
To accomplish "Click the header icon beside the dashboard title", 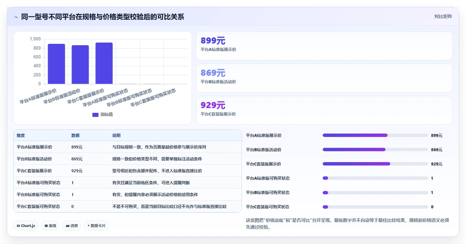I will click(16, 17).
